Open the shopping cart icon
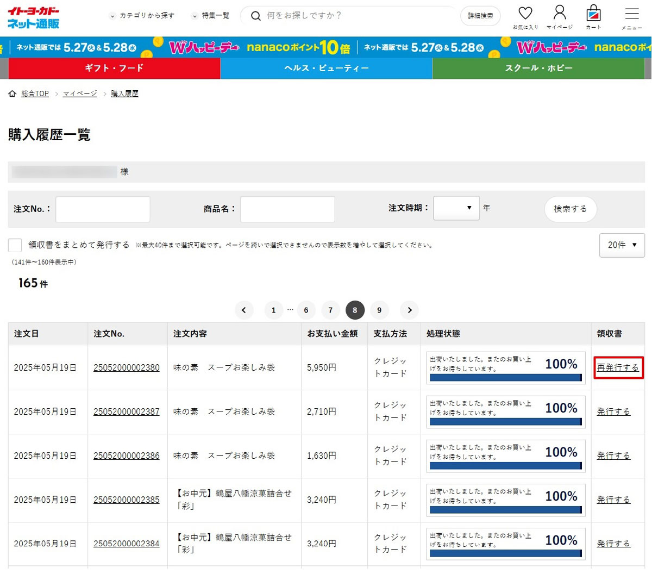Image resolution: width=652 pixels, height=574 pixels. (593, 14)
